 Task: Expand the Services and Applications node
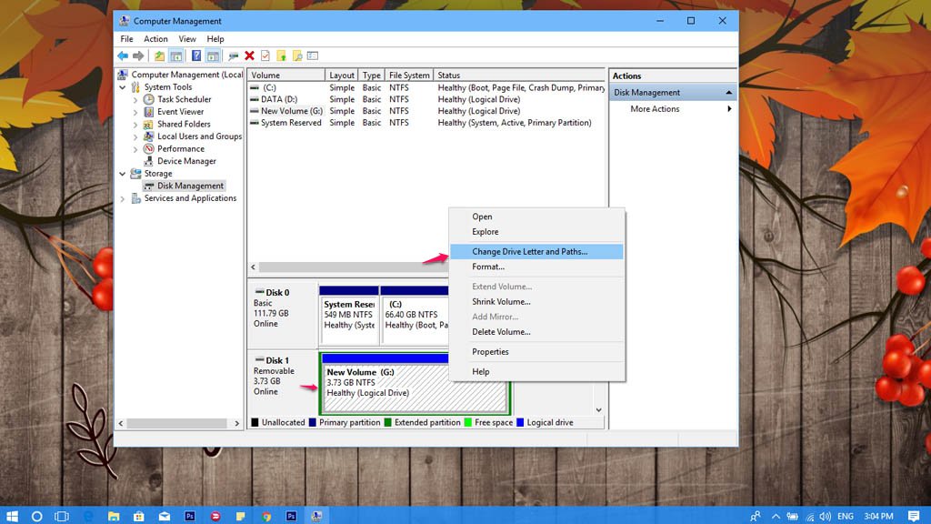tap(123, 199)
